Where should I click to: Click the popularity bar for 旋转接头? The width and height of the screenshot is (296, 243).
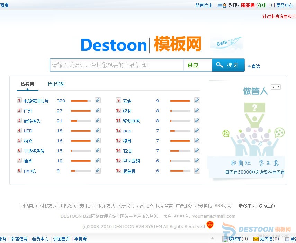(x=81, y=121)
